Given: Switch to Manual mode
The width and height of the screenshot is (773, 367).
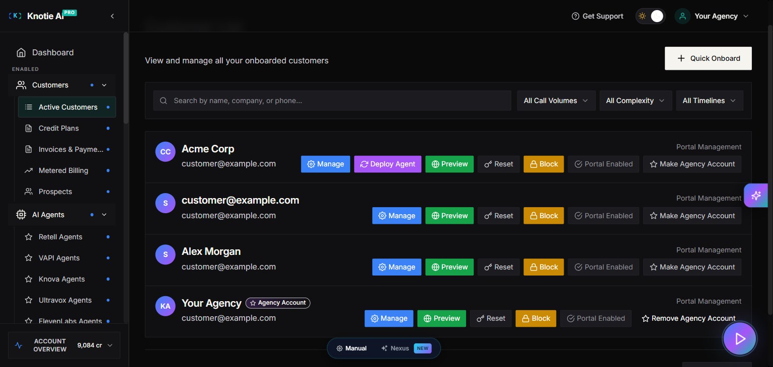Looking at the screenshot, I should point(351,348).
